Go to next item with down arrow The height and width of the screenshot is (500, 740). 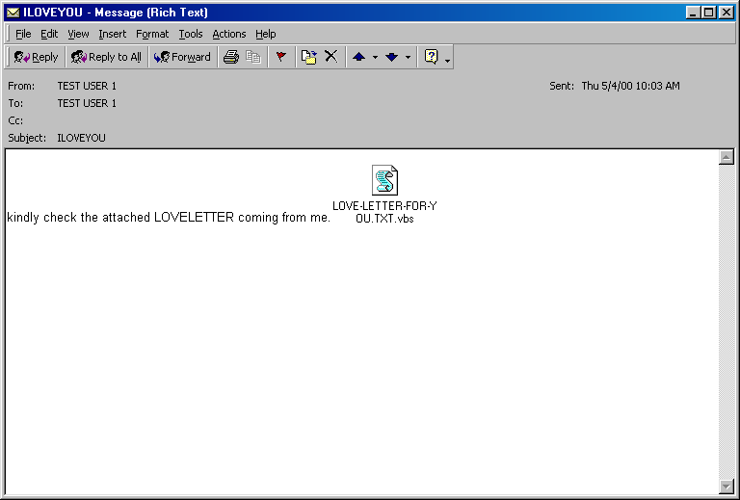[x=391, y=57]
